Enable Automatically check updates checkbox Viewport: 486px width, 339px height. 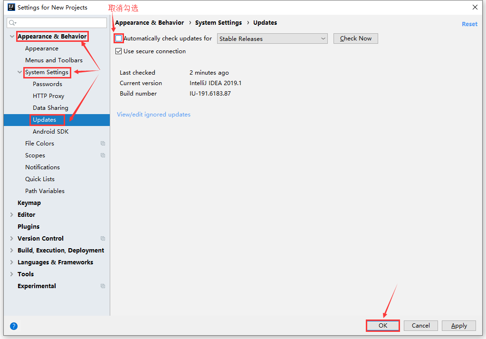pos(118,39)
